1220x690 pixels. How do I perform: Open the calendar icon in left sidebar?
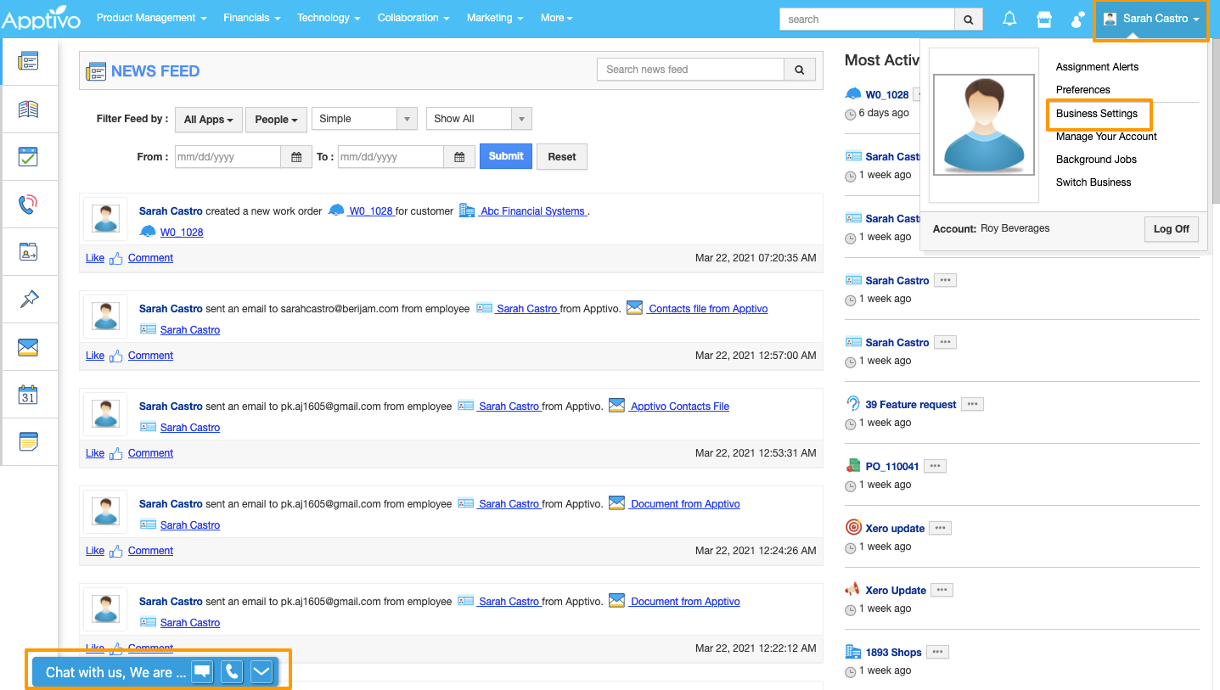point(29,395)
